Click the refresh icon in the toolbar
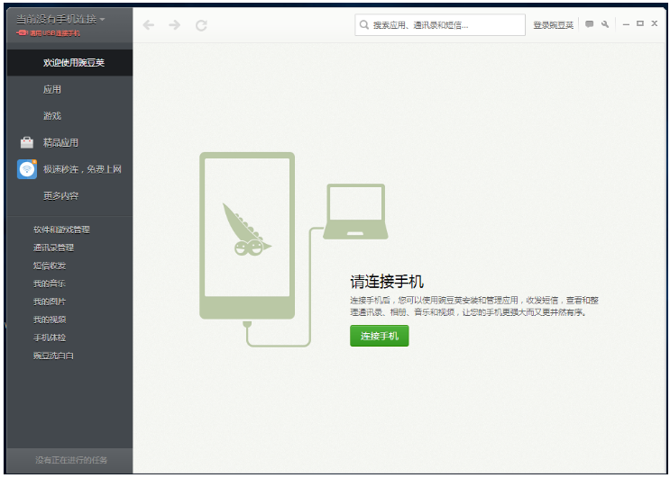The height and width of the screenshot is (478, 670). click(x=201, y=25)
